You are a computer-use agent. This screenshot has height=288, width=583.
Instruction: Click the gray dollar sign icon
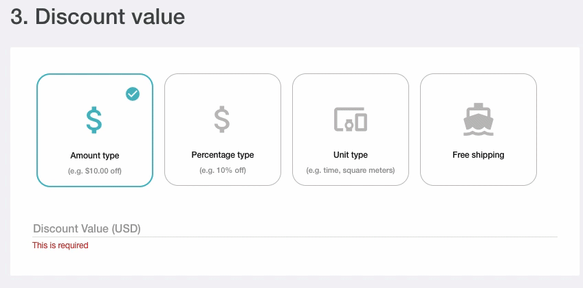point(222,119)
